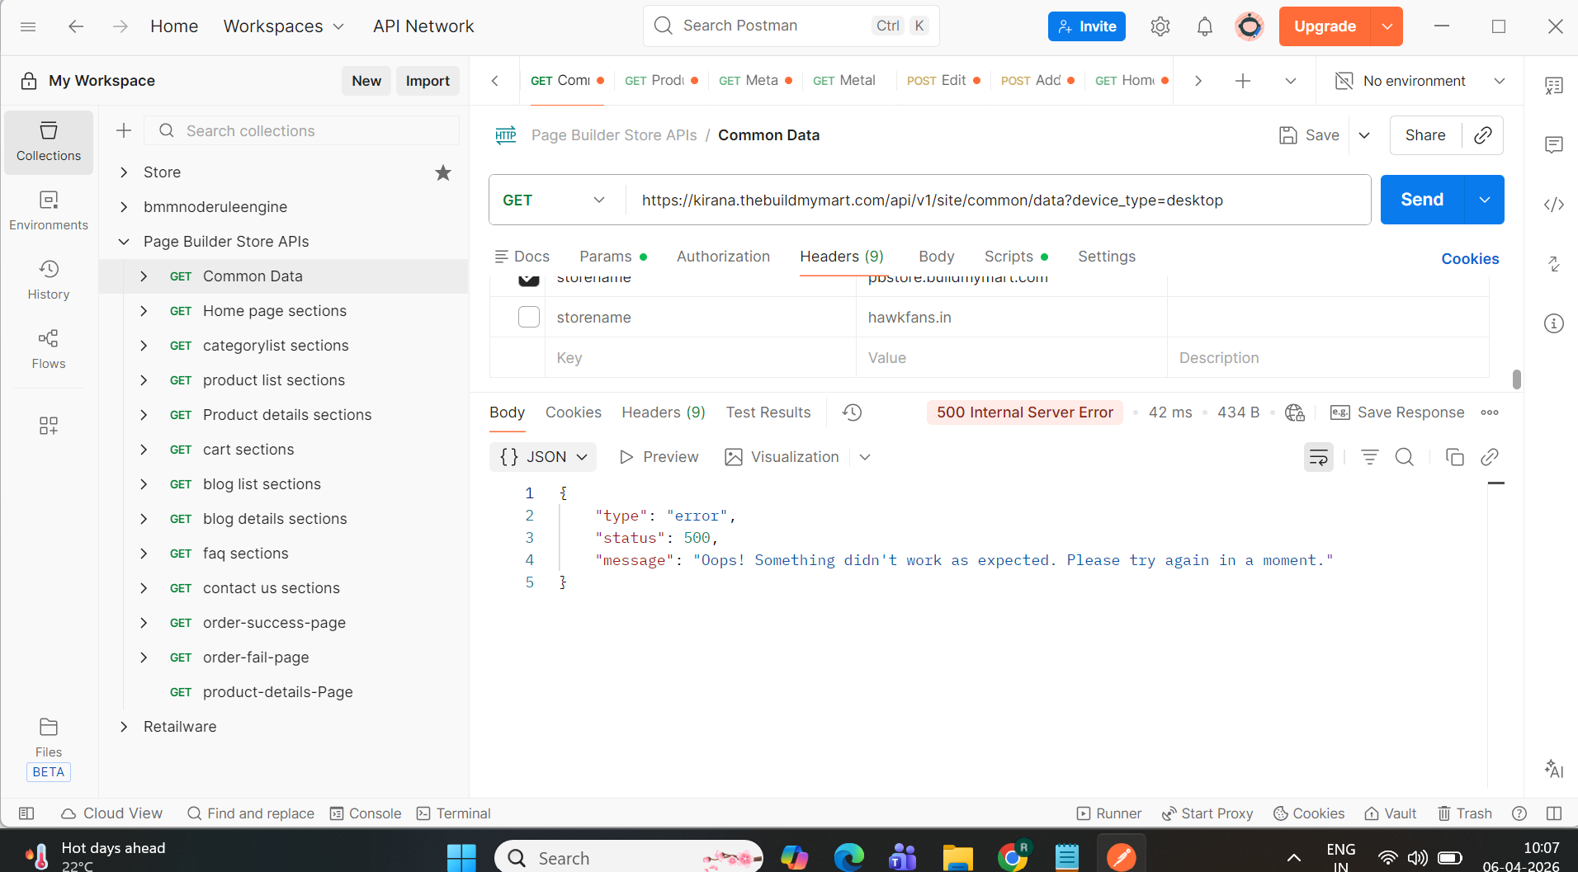
Task: Open the notifications bell
Action: [1205, 26]
